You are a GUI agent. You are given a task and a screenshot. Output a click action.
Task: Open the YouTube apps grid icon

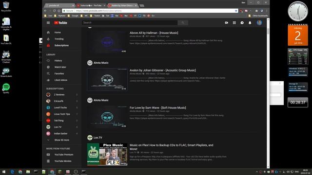click(x=234, y=23)
